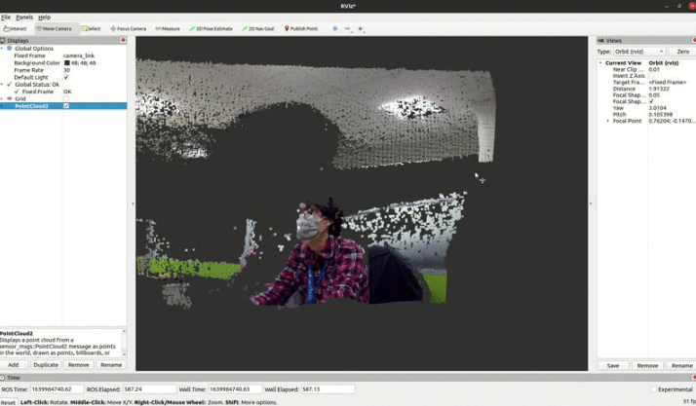Activate the Publish Point tool
696x406 pixels.
pyautogui.click(x=301, y=29)
